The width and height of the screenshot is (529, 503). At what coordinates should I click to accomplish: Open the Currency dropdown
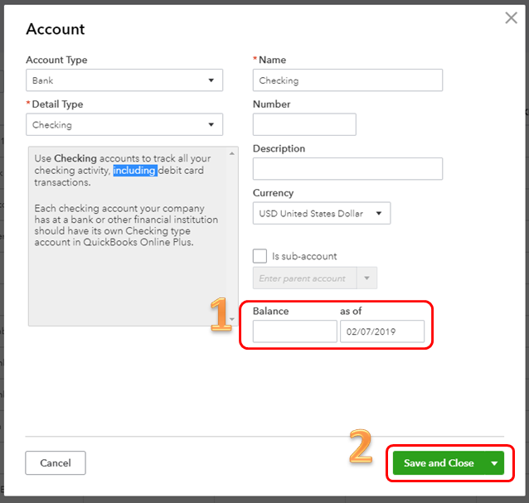(x=321, y=213)
